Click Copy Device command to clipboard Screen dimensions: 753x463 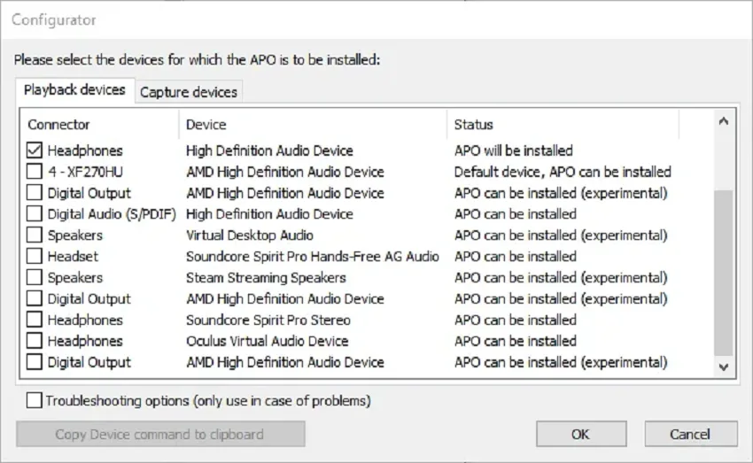click(x=160, y=434)
